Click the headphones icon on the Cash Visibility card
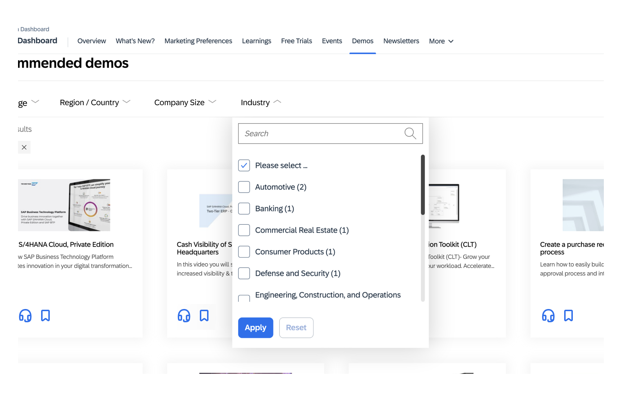 tap(184, 316)
